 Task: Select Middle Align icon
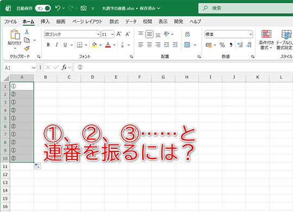(149, 34)
